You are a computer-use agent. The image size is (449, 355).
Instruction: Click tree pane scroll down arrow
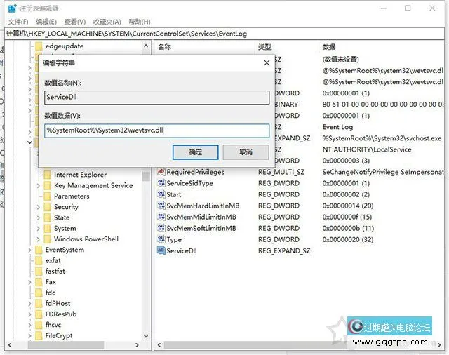(146, 336)
